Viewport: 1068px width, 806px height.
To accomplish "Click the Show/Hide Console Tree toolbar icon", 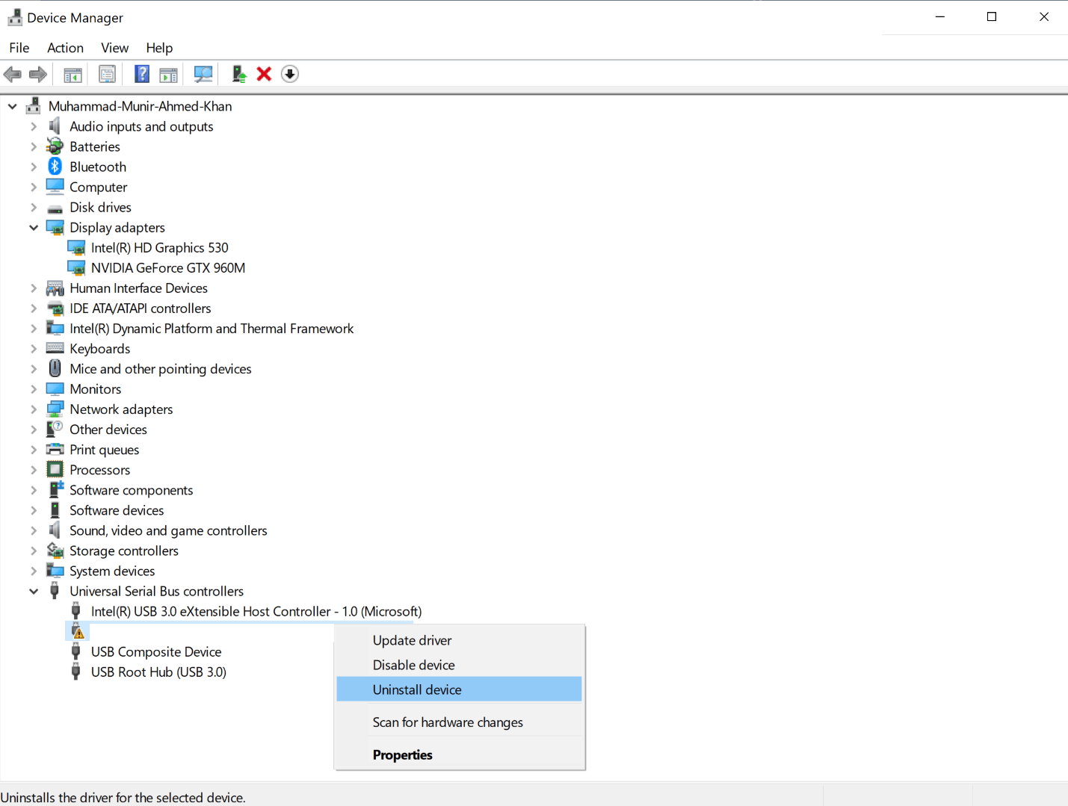I will click(x=72, y=74).
